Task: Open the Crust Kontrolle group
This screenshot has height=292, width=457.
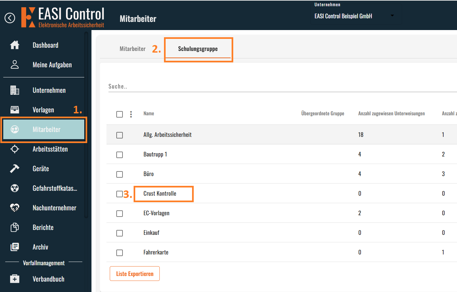Action: click(x=160, y=194)
